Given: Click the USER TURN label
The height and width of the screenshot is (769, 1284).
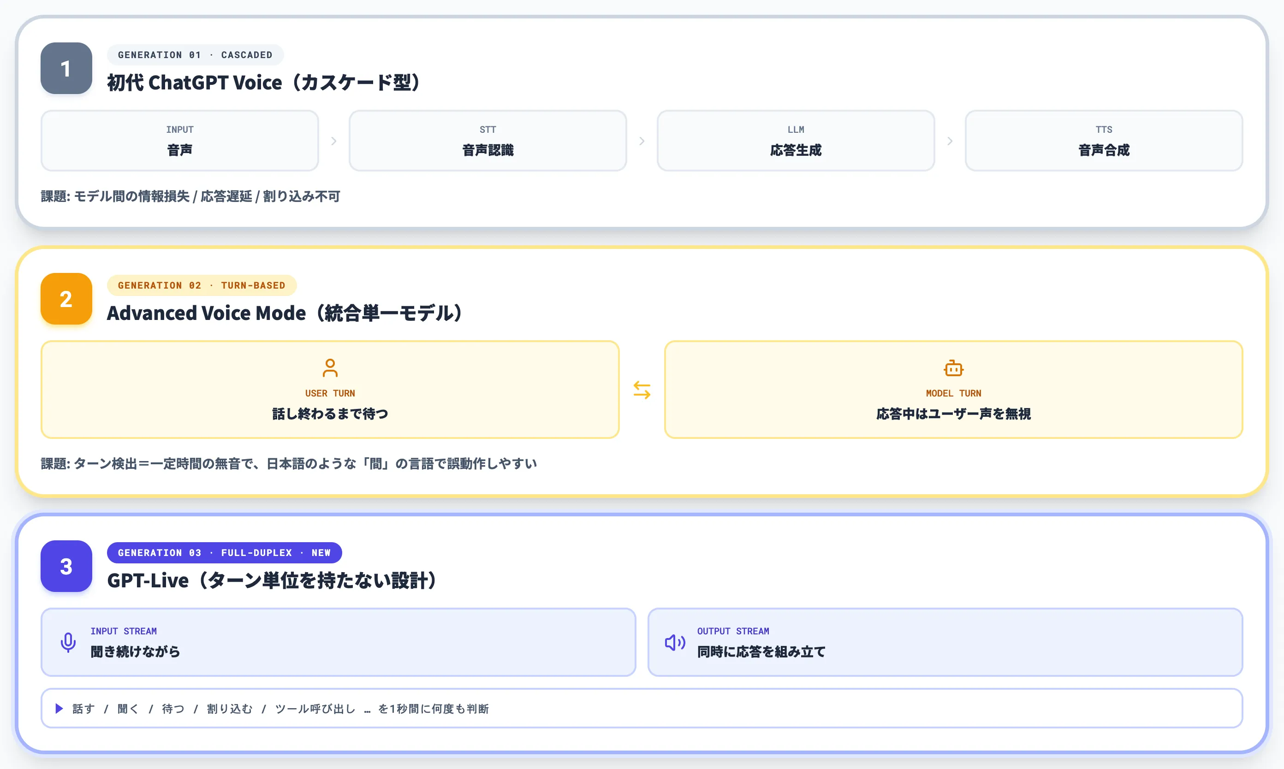Looking at the screenshot, I should coord(330,393).
